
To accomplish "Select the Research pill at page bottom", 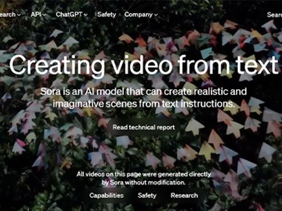I will coord(184,195).
